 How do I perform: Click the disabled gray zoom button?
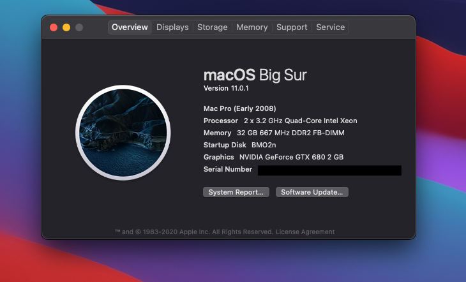[79, 27]
